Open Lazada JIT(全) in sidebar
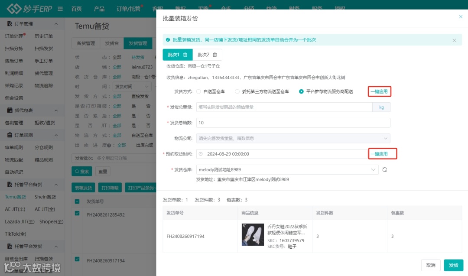The image size is (468, 276). click(19, 221)
